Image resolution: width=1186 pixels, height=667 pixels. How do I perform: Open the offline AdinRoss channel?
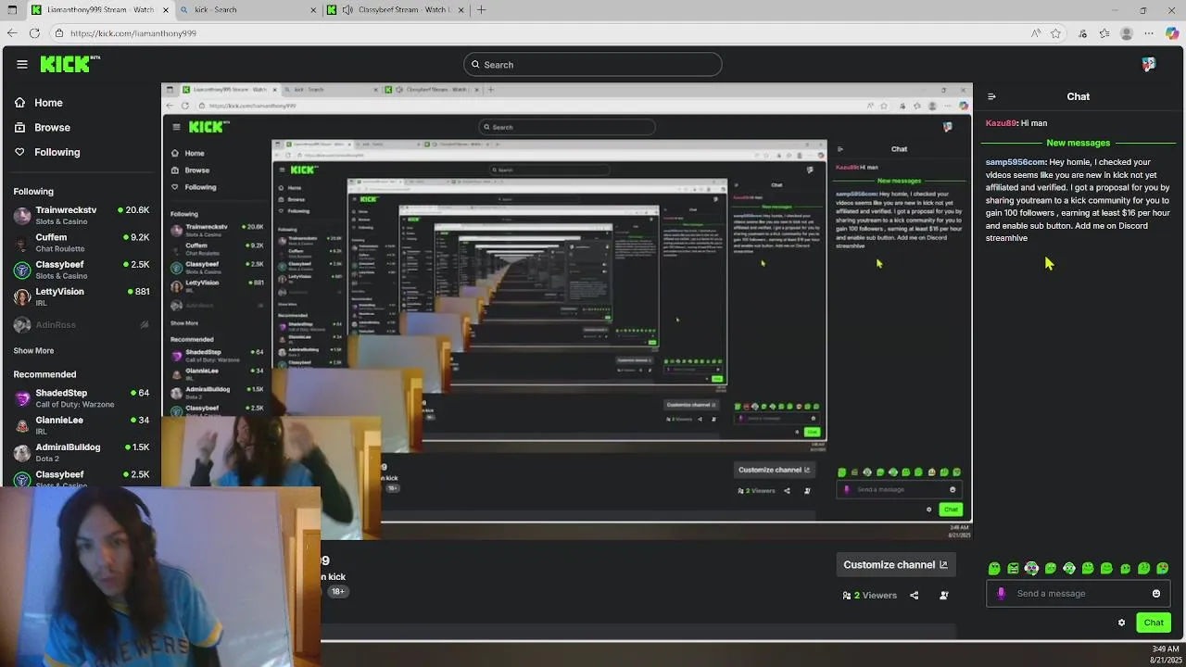click(x=82, y=325)
